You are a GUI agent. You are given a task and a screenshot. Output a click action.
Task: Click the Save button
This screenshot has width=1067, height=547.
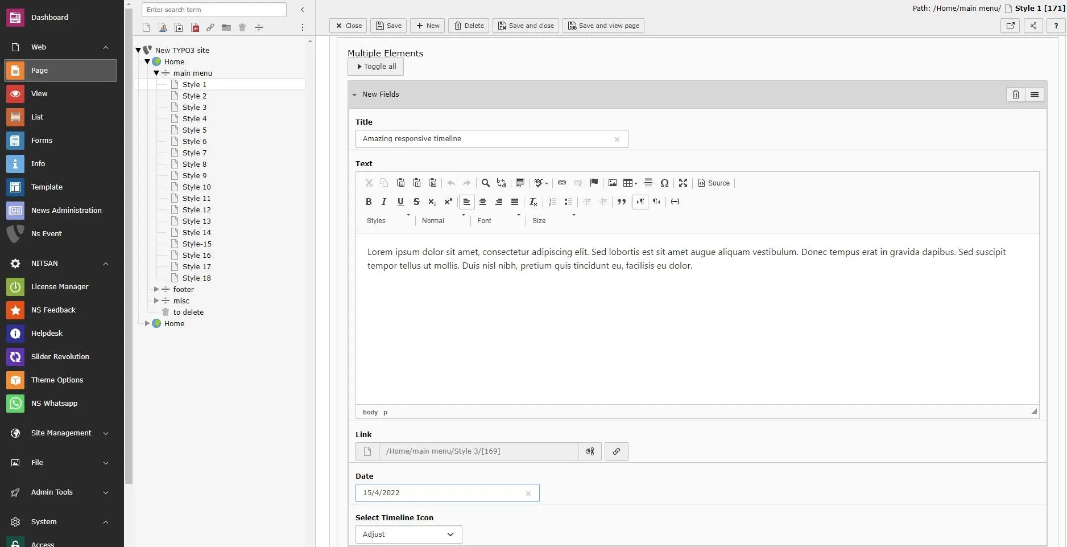pyautogui.click(x=389, y=26)
